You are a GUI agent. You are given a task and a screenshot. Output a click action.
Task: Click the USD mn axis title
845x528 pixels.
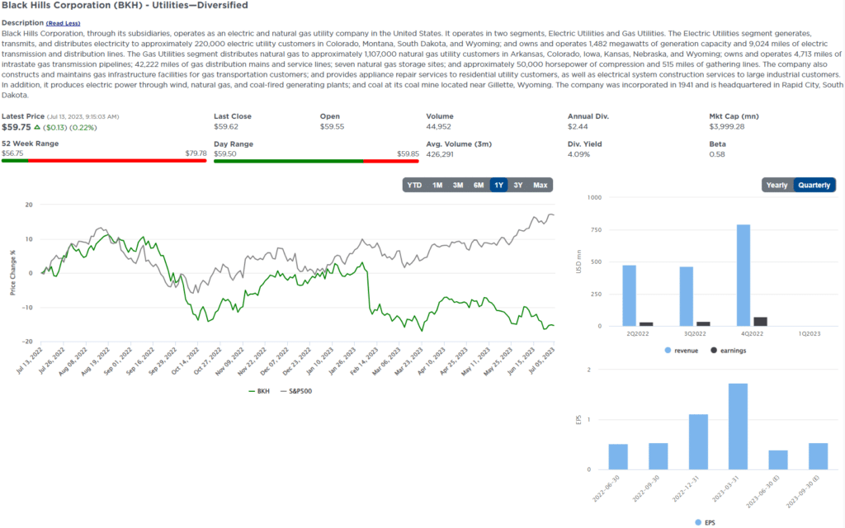(578, 262)
